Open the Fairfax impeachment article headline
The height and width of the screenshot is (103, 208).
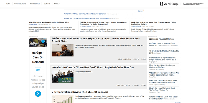point(96,40)
